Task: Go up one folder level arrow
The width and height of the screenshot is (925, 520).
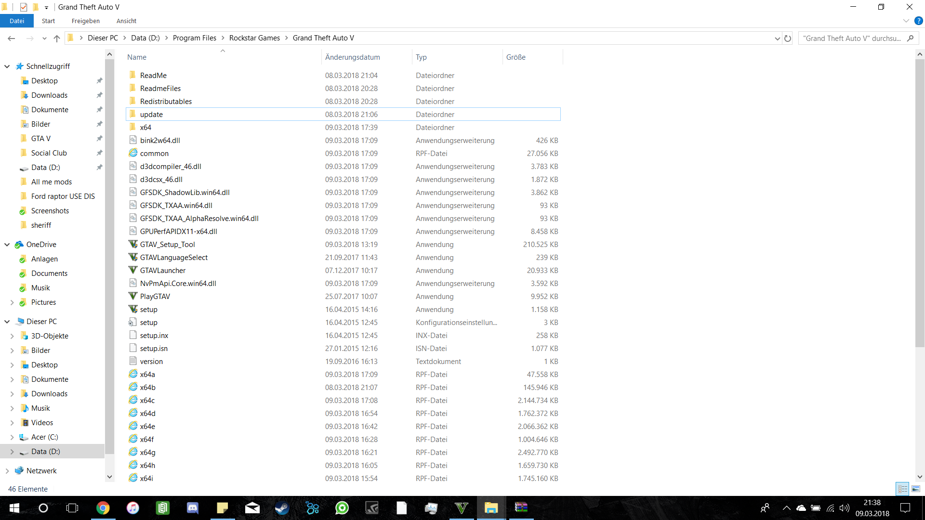Action: pyautogui.click(x=57, y=38)
